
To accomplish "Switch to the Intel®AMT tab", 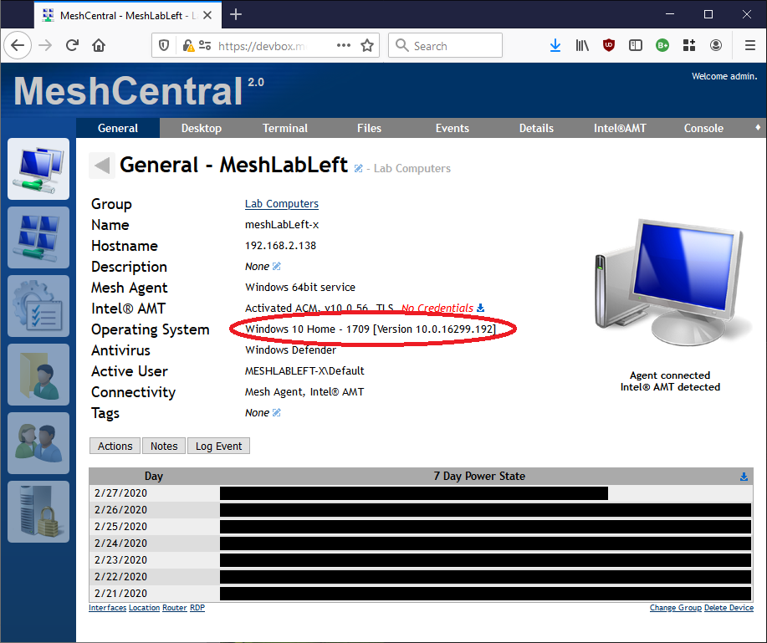I will (x=620, y=128).
